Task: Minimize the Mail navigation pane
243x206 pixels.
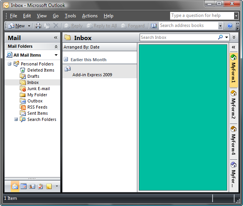Action: (56, 38)
